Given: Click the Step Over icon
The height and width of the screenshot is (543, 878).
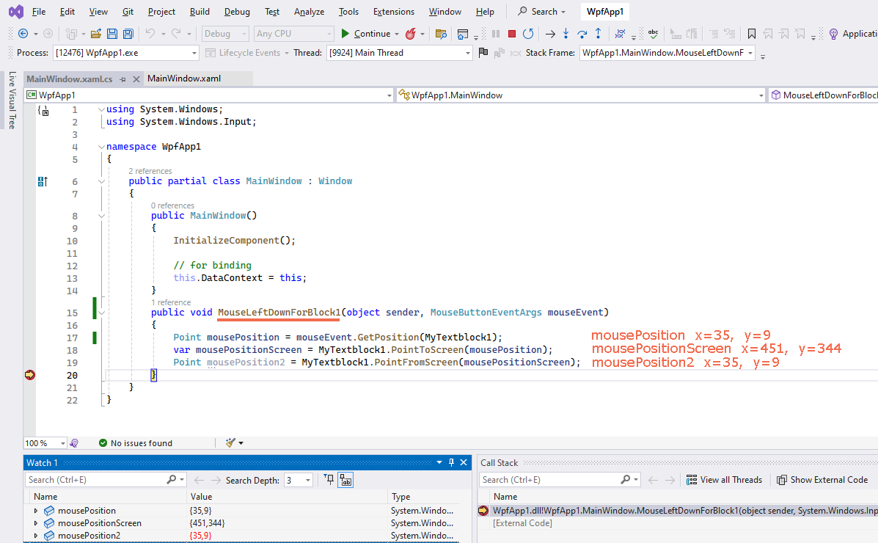Looking at the screenshot, I should [x=582, y=34].
